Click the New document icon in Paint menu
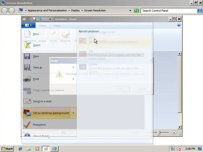 (x=27, y=34)
